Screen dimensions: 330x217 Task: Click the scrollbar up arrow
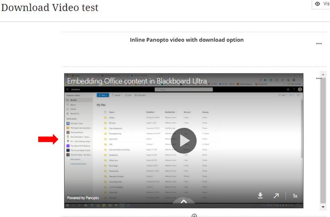coord(323,74)
